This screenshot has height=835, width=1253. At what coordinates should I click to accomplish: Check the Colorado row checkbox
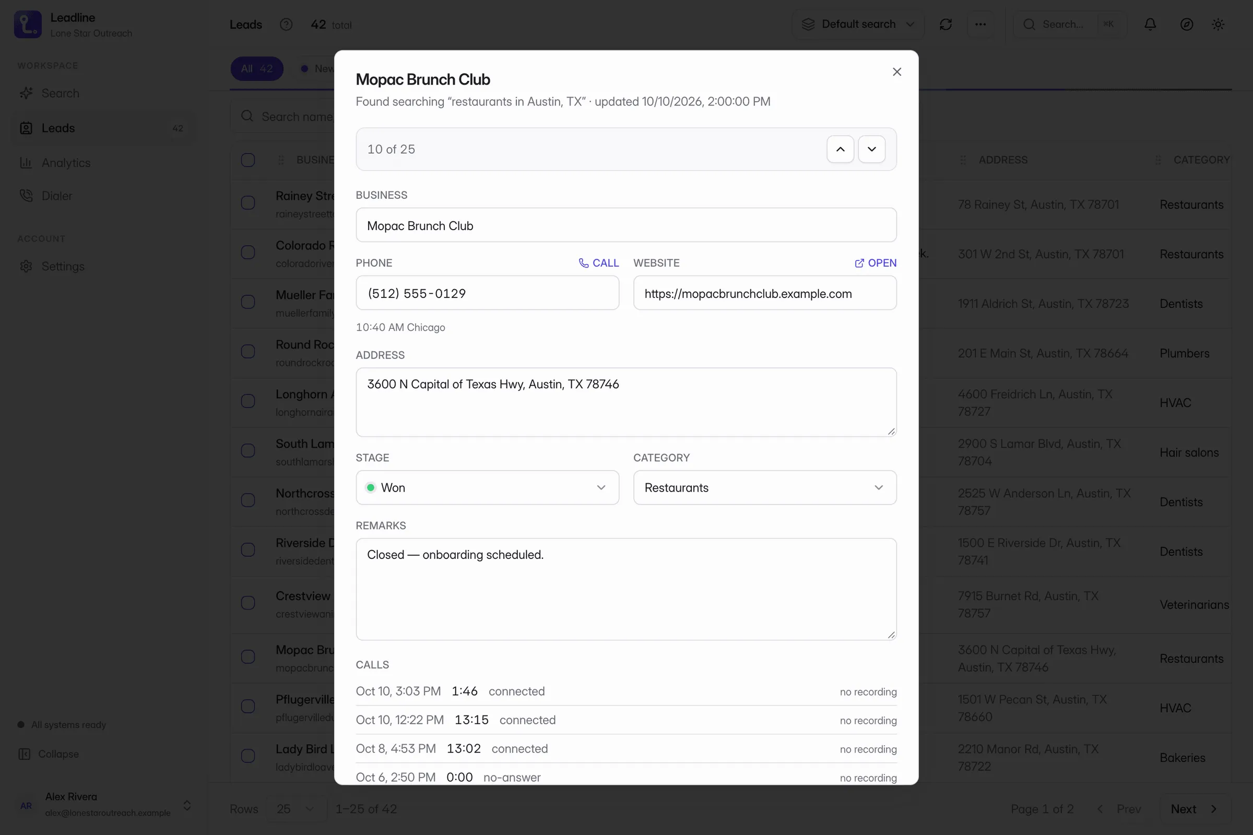coord(247,252)
